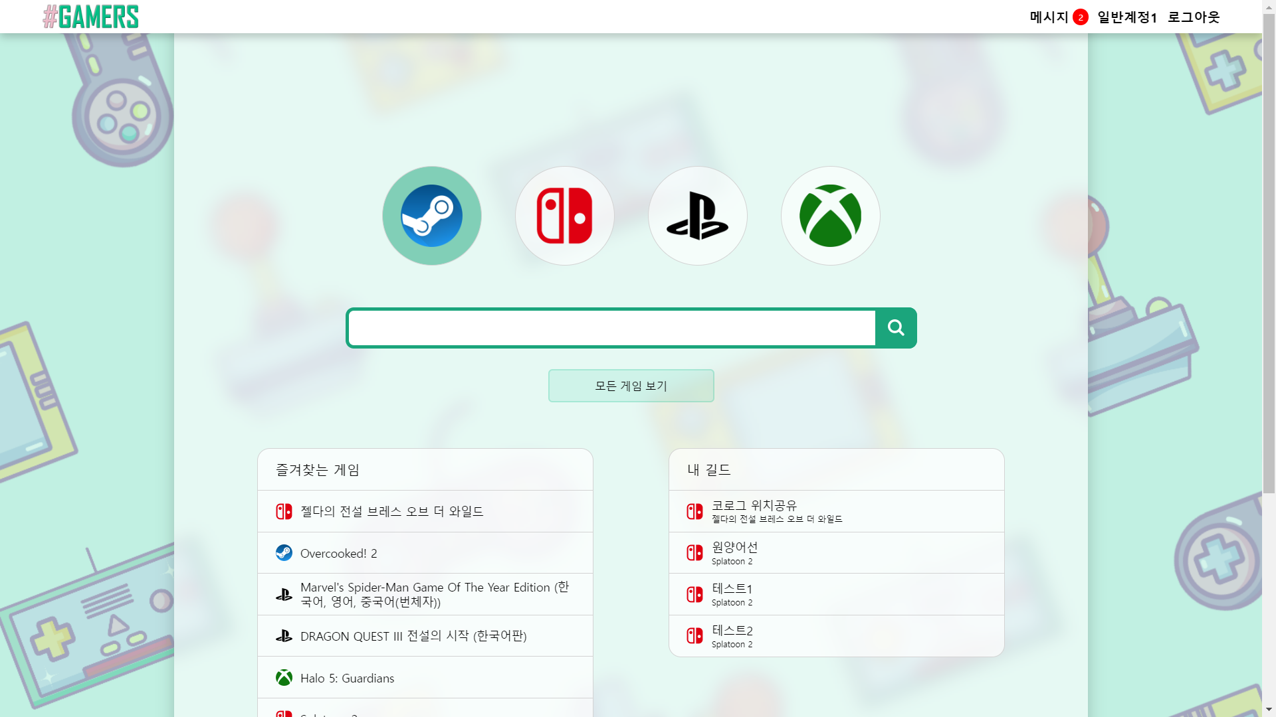
Task: Click the Switch icon beside 젤다의 전설
Action: pyautogui.click(x=284, y=511)
